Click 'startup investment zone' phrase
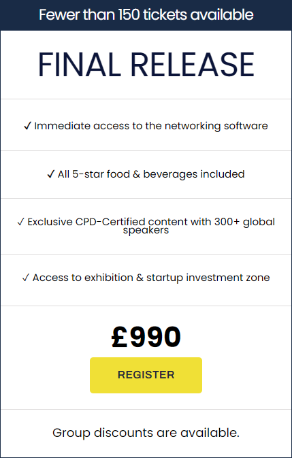The height and width of the screenshot is (458, 292). tap(208, 278)
